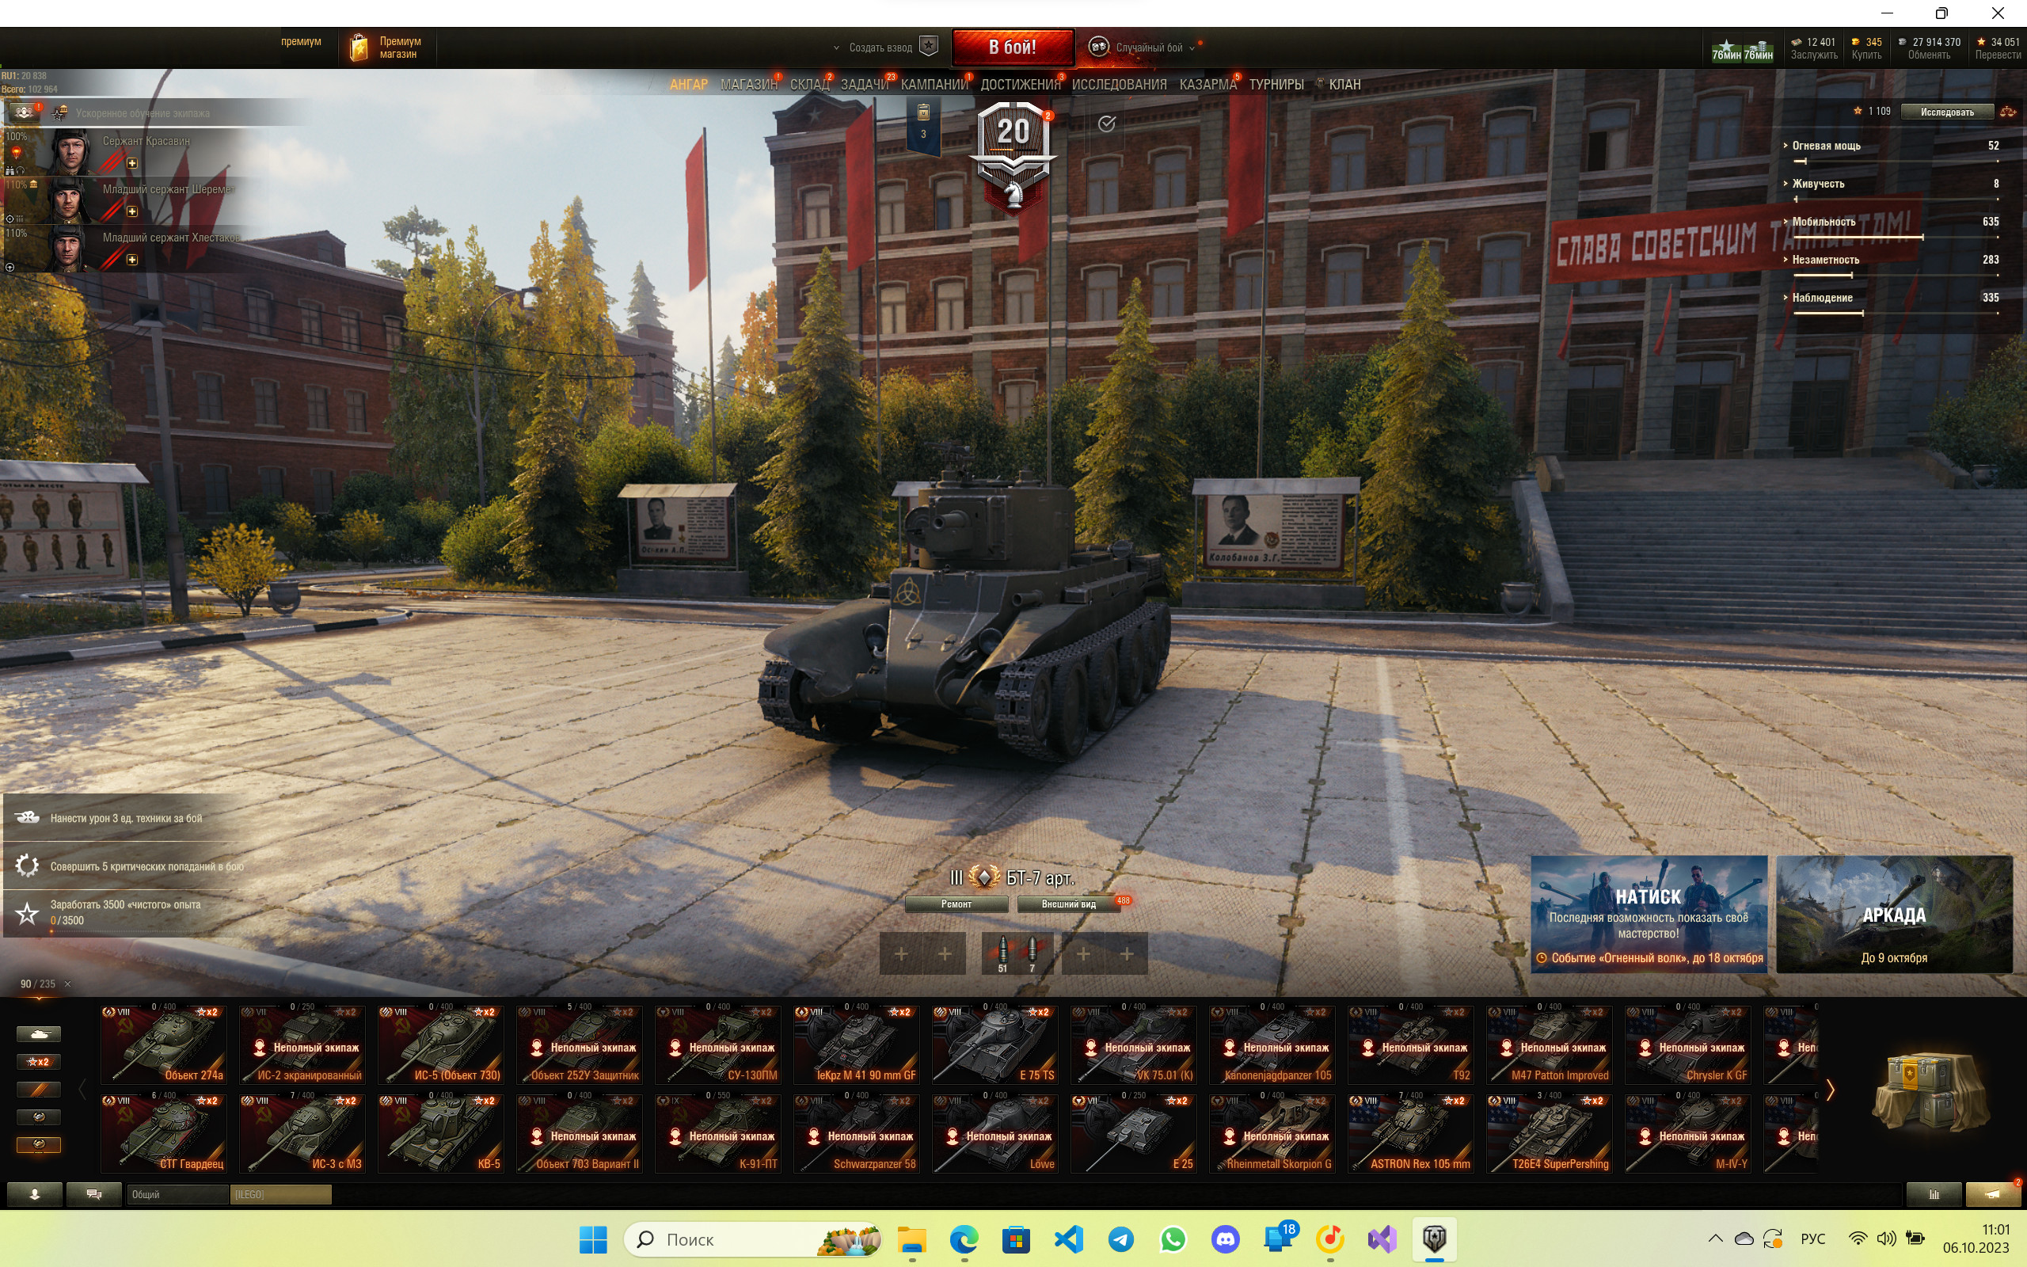Open Внешний вид customization button

[x=1069, y=904]
